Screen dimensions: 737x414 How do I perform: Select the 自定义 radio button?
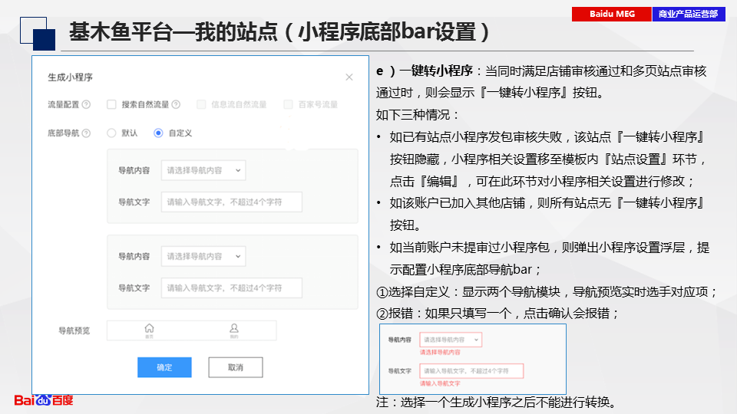click(x=158, y=133)
